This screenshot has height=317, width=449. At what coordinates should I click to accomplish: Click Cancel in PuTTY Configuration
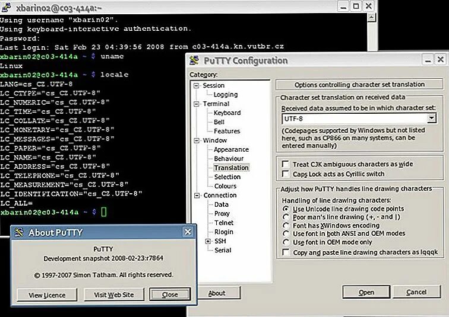point(416,292)
